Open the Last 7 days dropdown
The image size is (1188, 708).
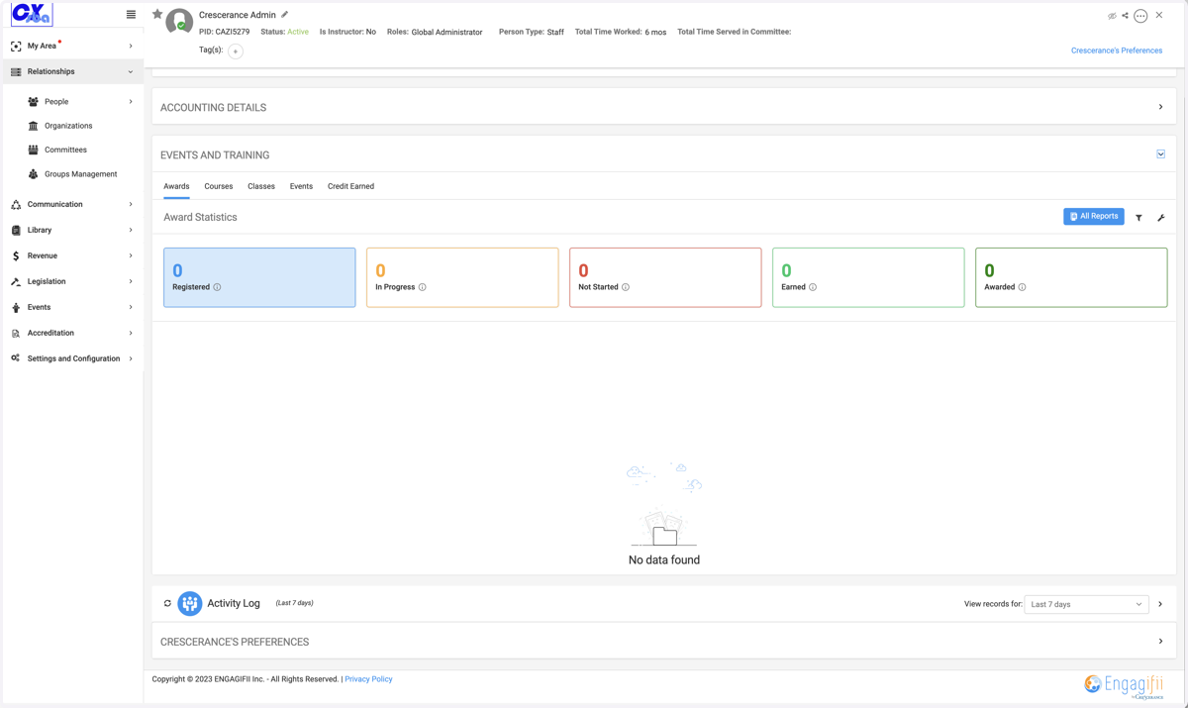coord(1086,604)
